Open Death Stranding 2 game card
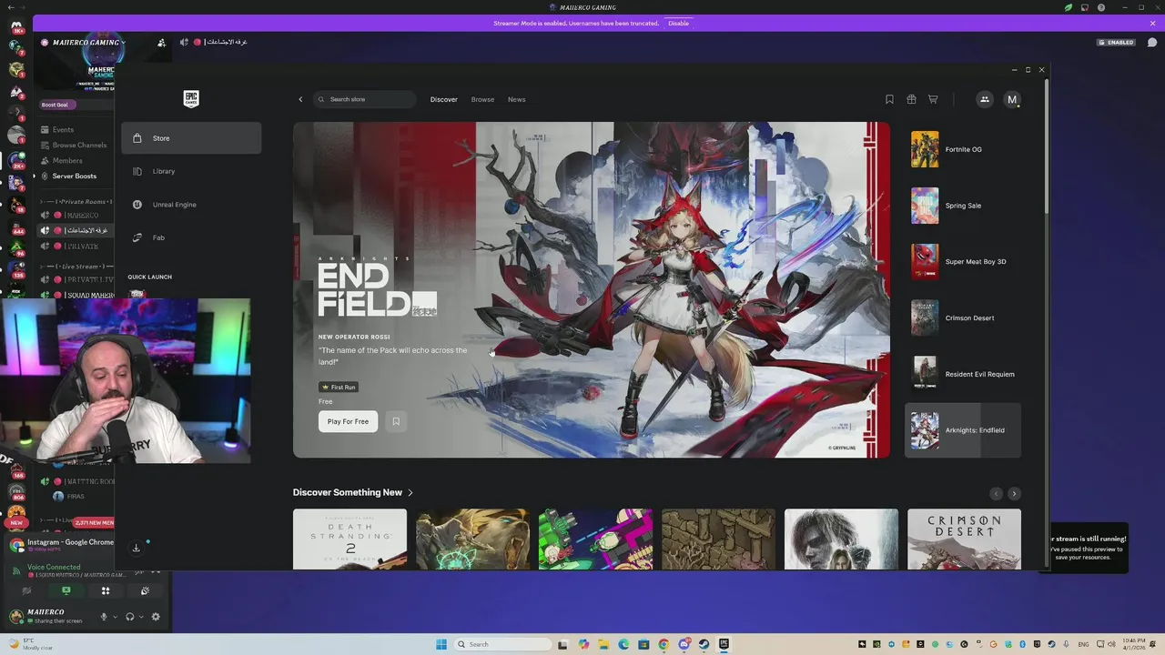 349,539
